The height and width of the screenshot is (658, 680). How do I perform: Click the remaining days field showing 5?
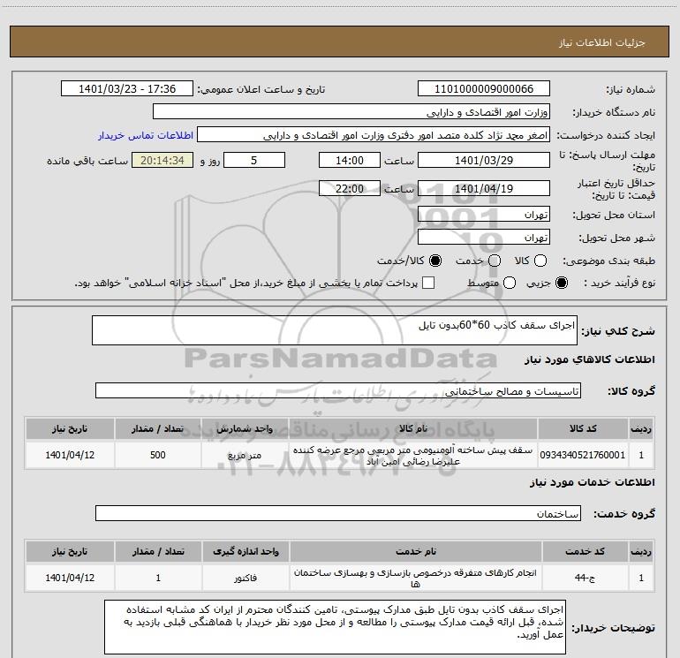(254, 160)
